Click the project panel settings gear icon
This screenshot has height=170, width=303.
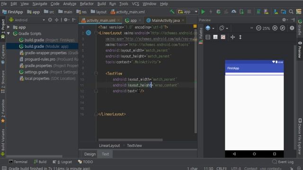[x=66, y=20]
